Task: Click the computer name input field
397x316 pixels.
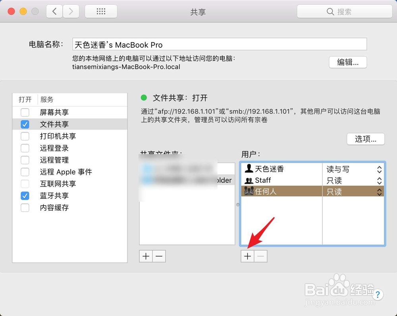Action: (x=220, y=44)
